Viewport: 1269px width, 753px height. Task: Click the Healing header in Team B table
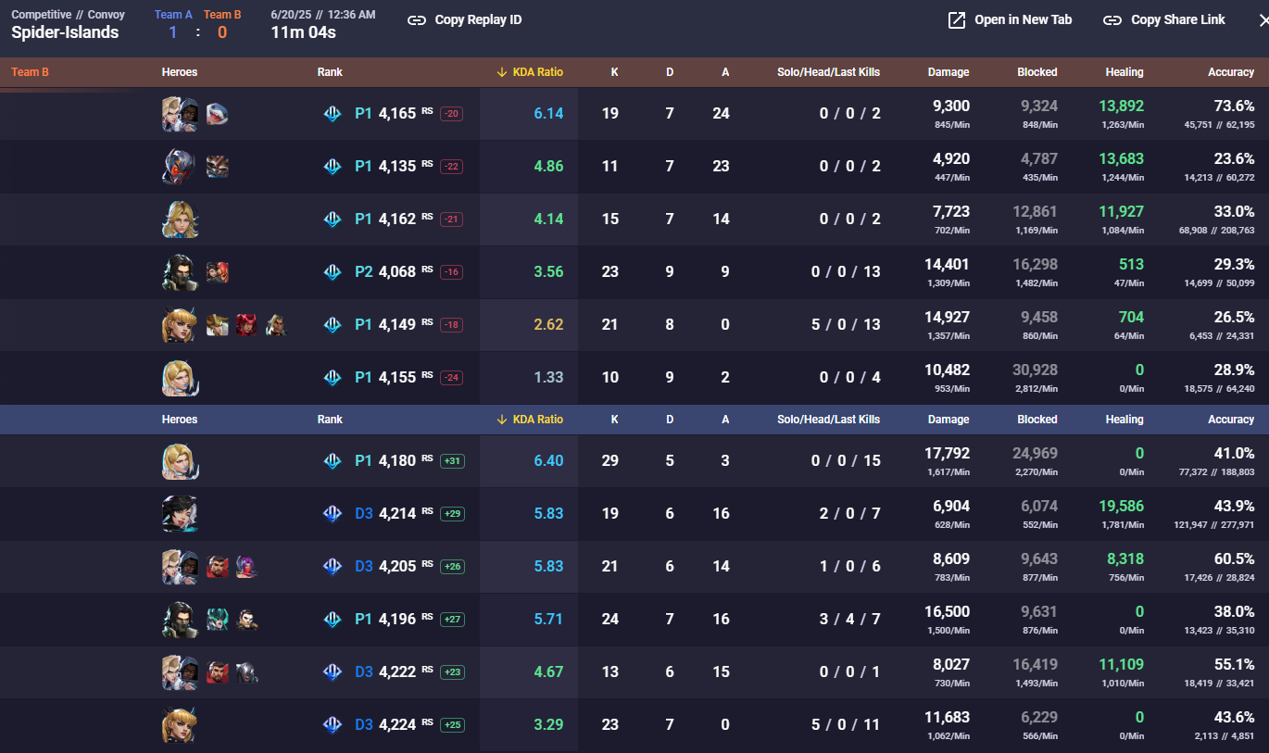pos(1125,72)
